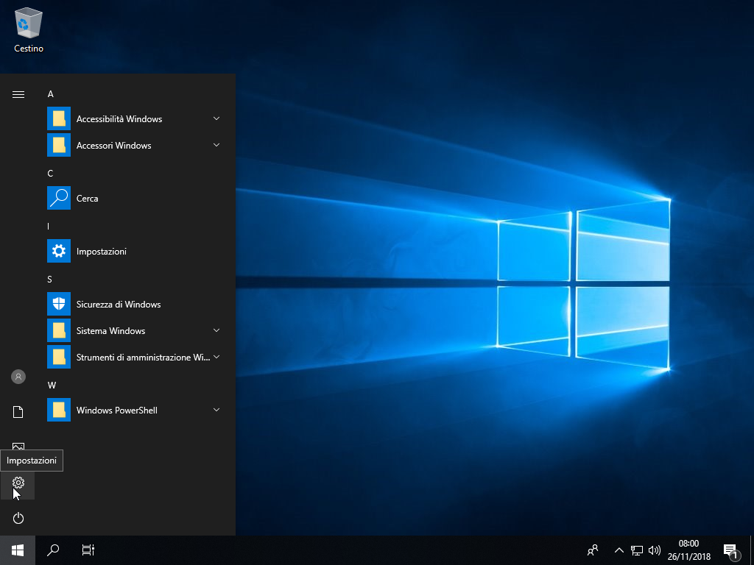This screenshot has width=754, height=565.
Task: Click the Settings gear in Start sidebar
Action: tap(18, 483)
